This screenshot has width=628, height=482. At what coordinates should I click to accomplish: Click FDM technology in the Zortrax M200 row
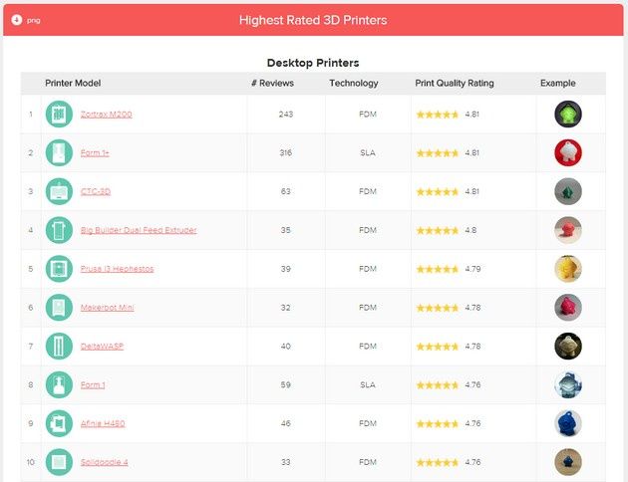368,115
